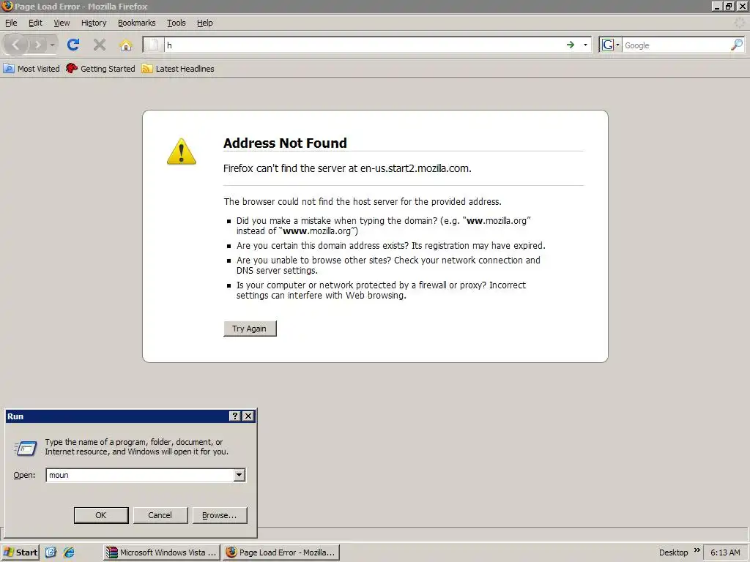
Task: Open the recent pages history dropdown arrow
Action: (52, 45)
